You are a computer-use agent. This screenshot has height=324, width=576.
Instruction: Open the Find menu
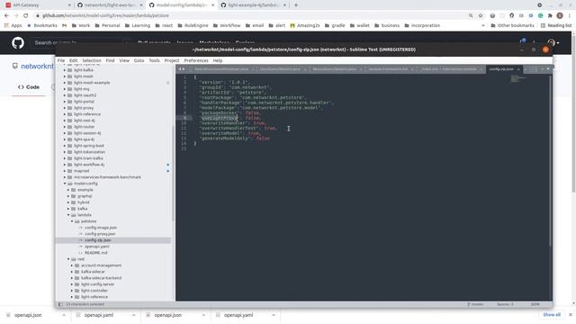tap(110, 60)
